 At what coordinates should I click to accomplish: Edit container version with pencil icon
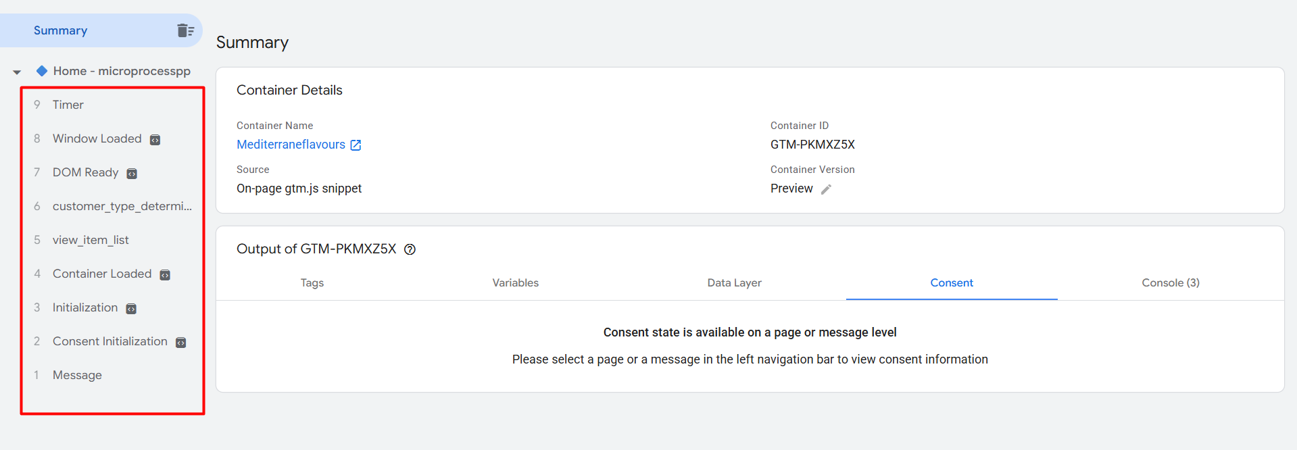click(x=826, y=189)
